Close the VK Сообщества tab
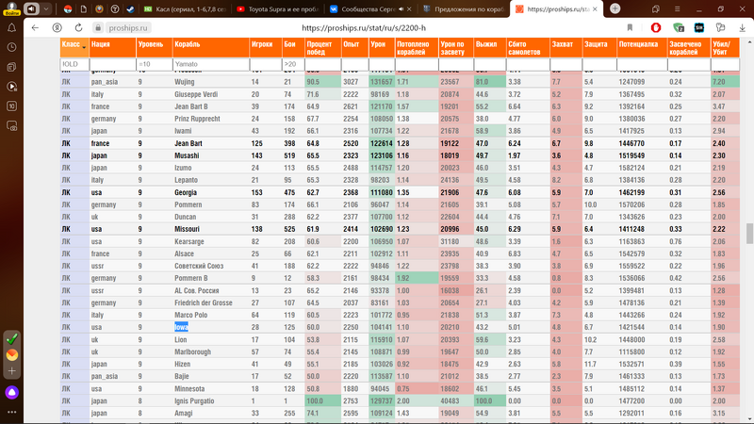The width and height of the screenshot is (754, 424). pos(409,9)
